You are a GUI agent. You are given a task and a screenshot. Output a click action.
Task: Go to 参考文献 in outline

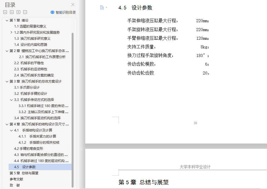[16, 179]
